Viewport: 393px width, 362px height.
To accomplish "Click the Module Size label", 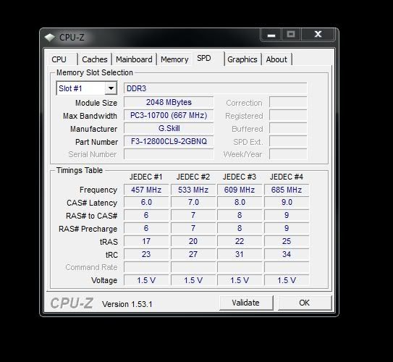I will tap(96, 103).
